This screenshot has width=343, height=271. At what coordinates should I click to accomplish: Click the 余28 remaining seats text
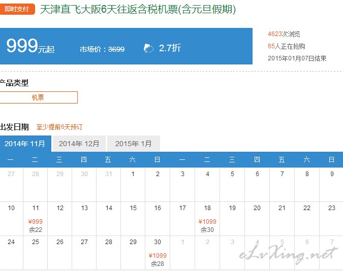click(158, 264)
